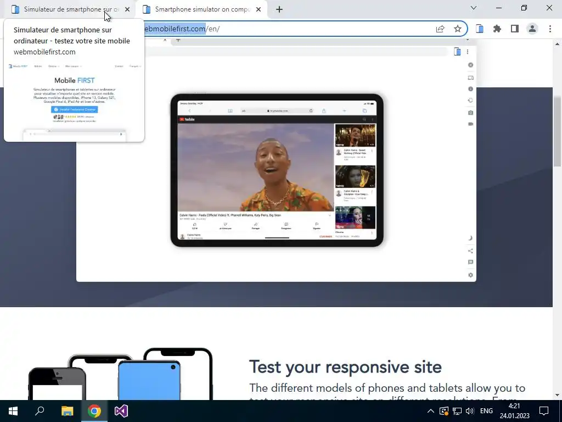Open Visual Studio from the taskbar

121,411
